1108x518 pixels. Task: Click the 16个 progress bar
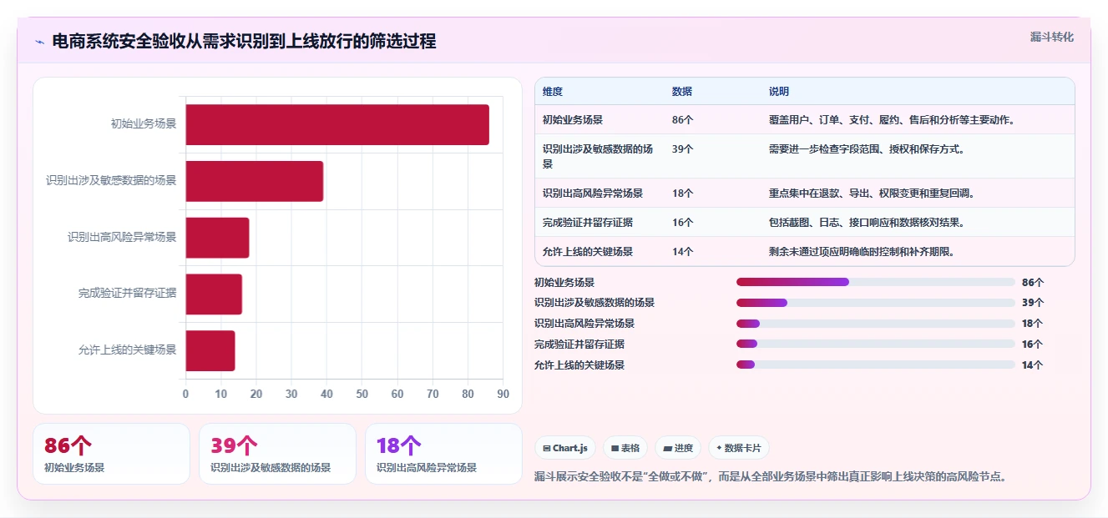point(876,344)
